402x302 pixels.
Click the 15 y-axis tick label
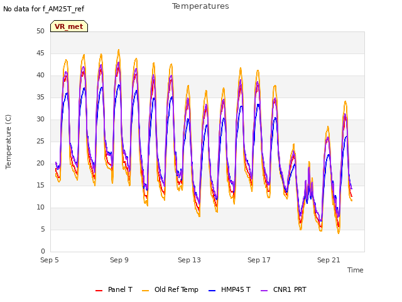click(40, 186)
